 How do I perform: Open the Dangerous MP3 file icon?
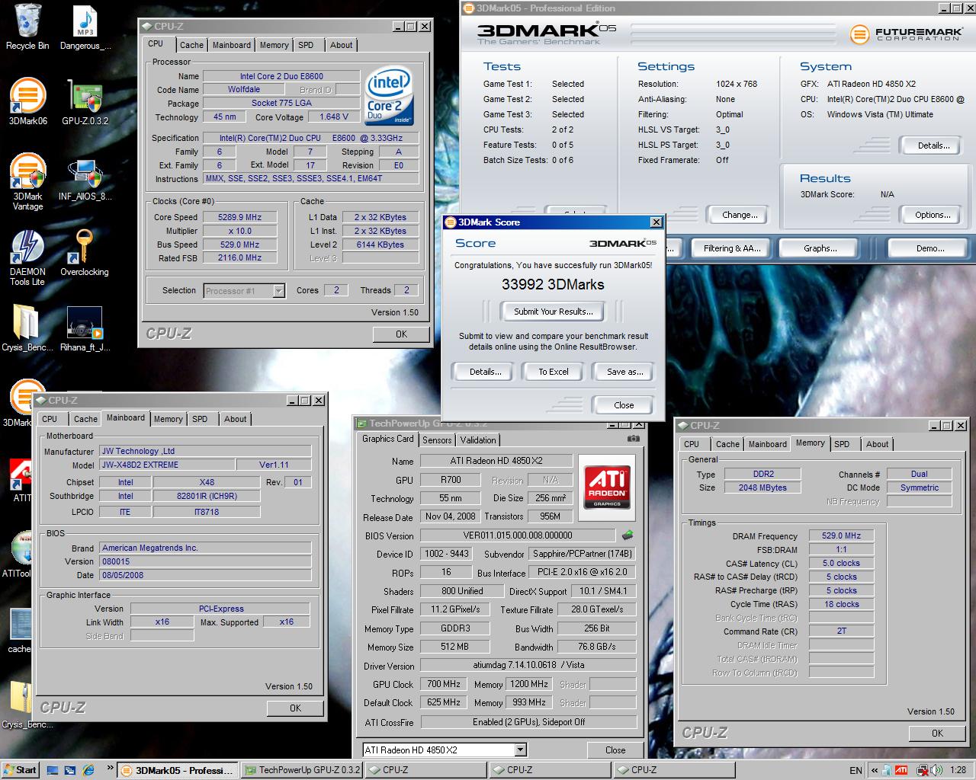click(x=85, y=27)
